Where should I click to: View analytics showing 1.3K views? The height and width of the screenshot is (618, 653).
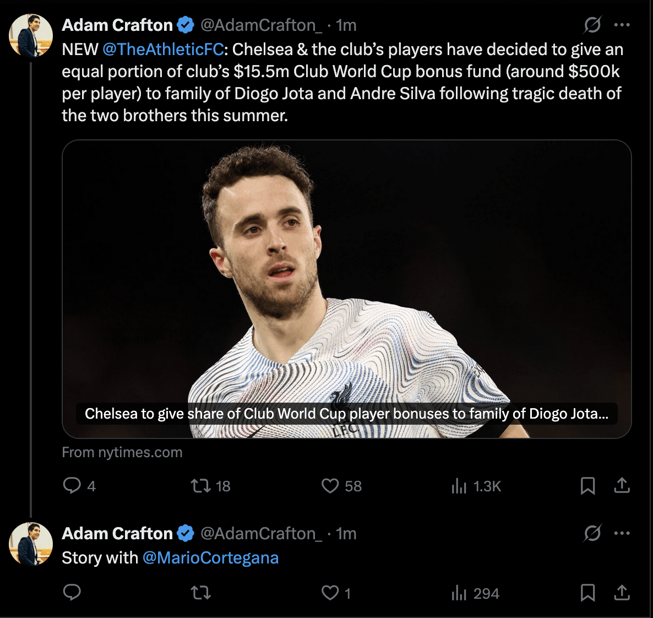tap(459, 486)
